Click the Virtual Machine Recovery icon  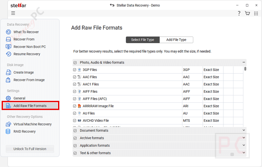point(9,124)
